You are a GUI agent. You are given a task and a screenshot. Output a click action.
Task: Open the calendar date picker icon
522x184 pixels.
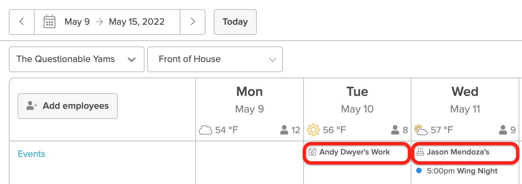[x=50, y=22]
